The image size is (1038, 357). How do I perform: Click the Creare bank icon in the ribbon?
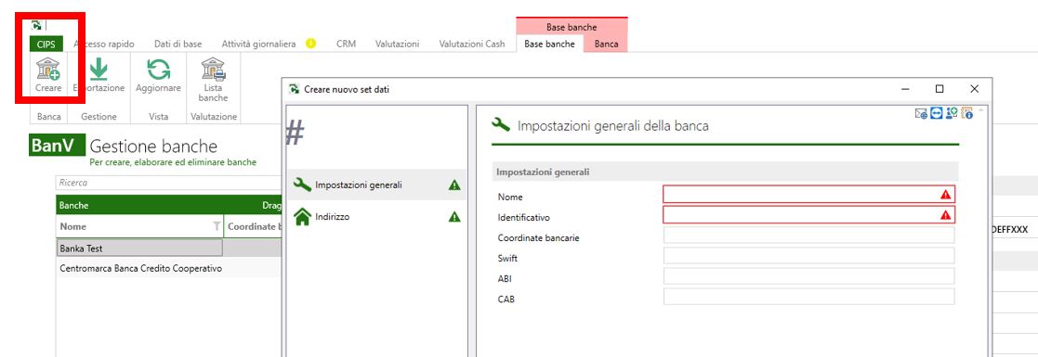[48, 69]
